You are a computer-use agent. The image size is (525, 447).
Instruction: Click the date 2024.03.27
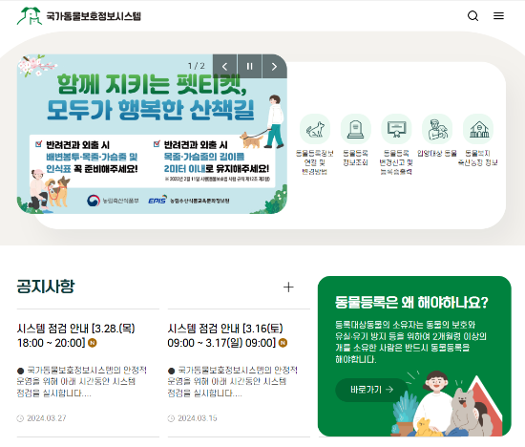47,418
